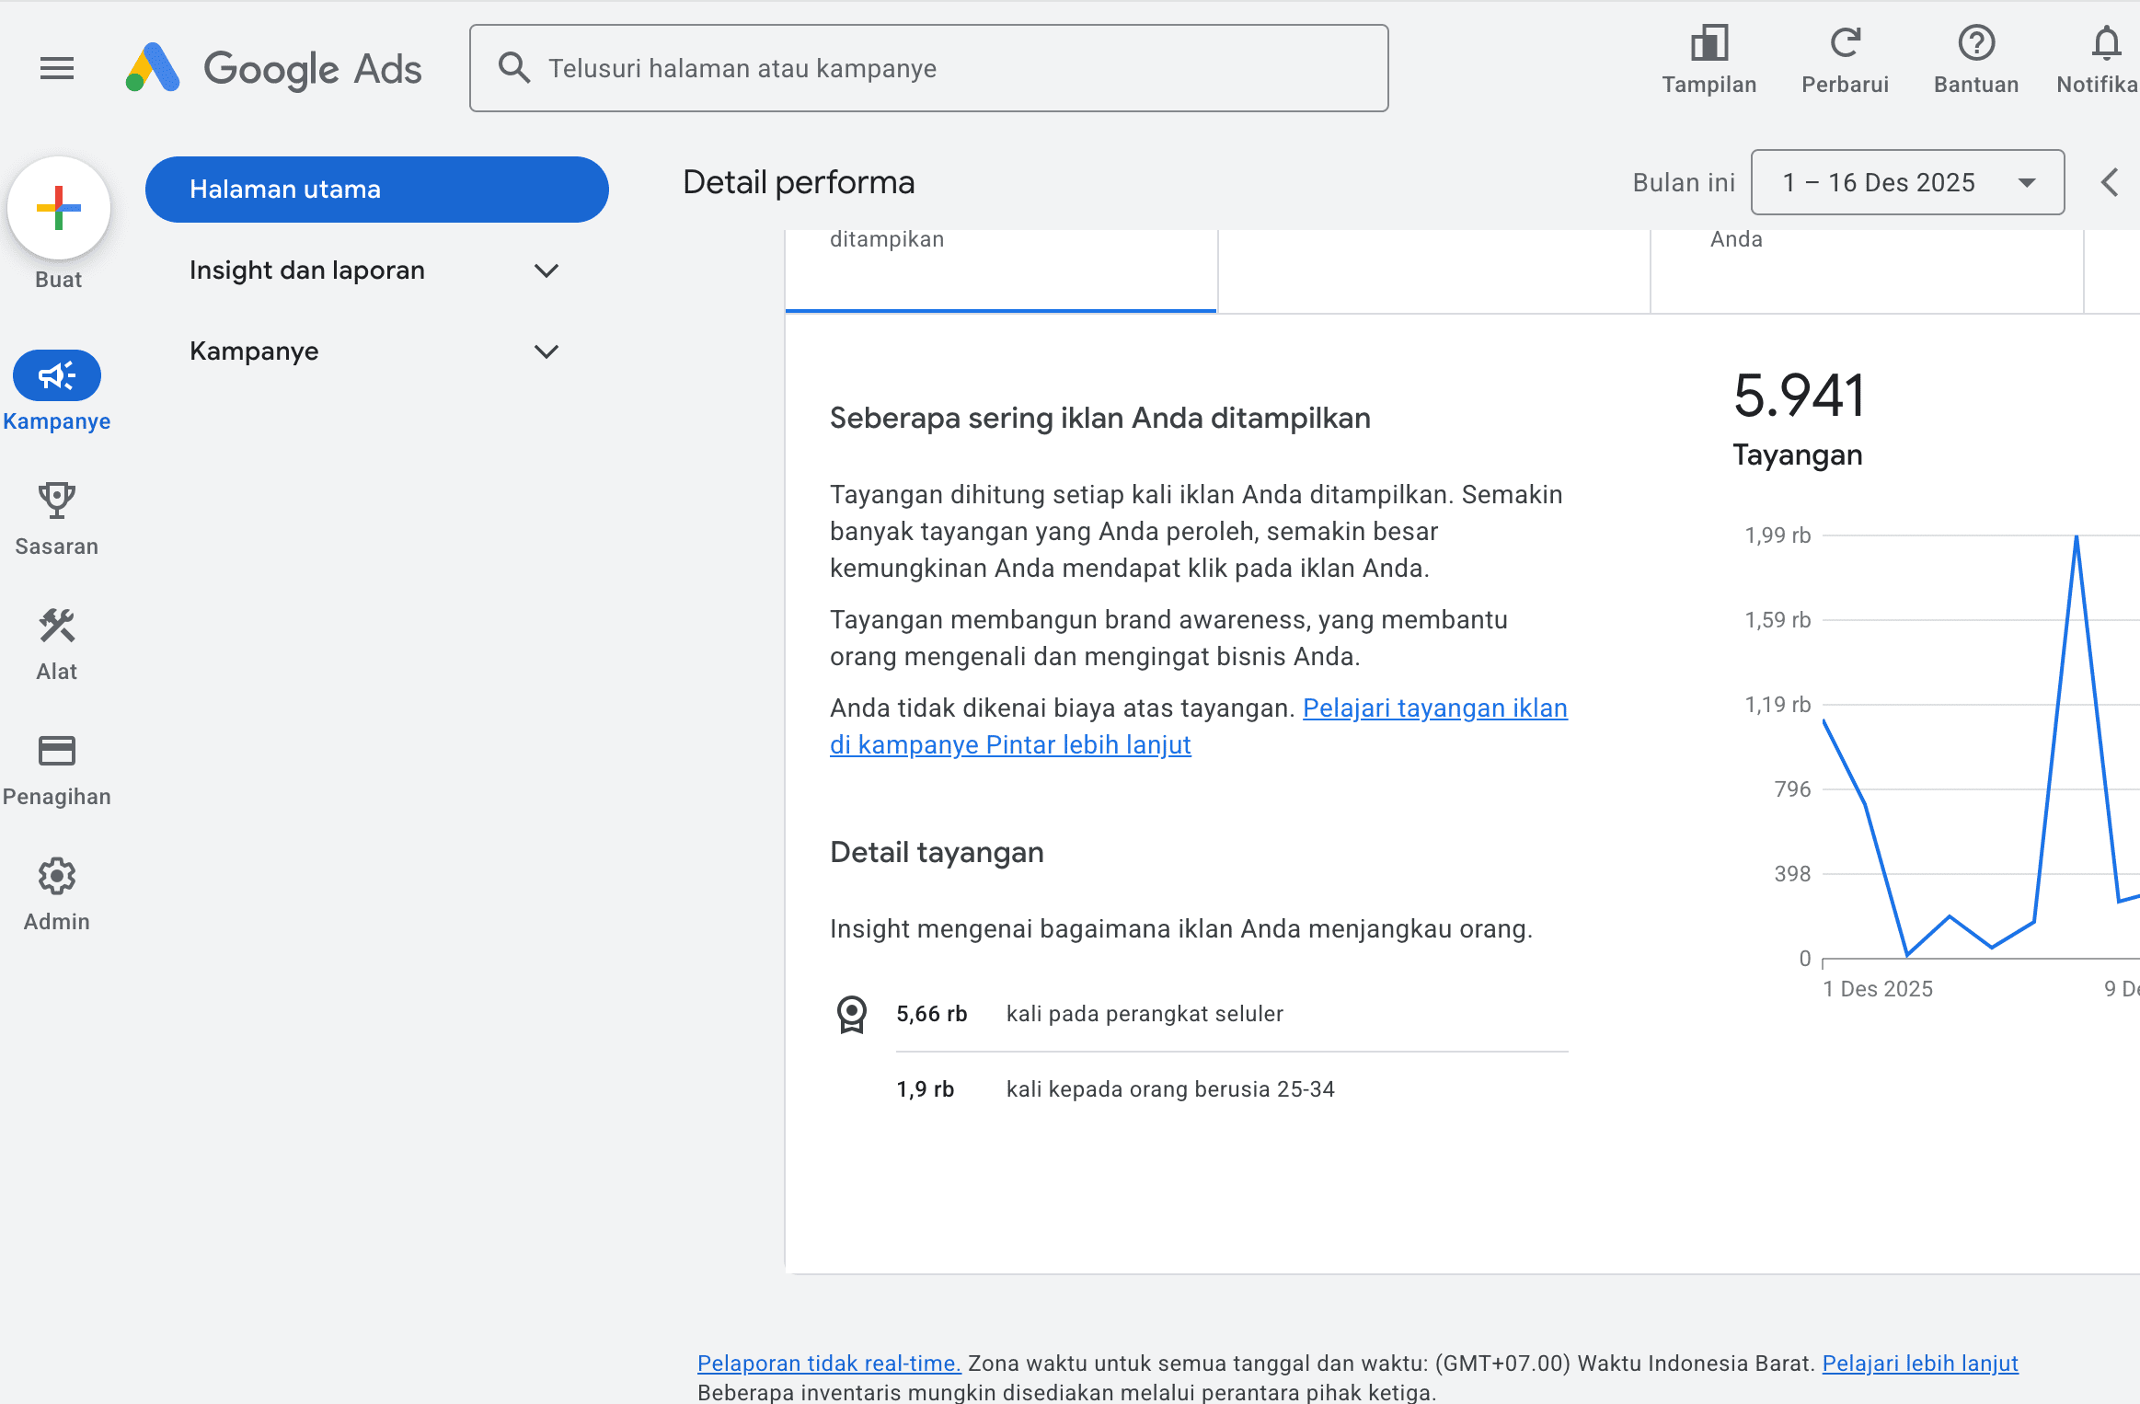The height and width of the screenshot is (1404, 2140).
Task: Click Pelaporan tidak real-time link
Action: pos(828,1364)
